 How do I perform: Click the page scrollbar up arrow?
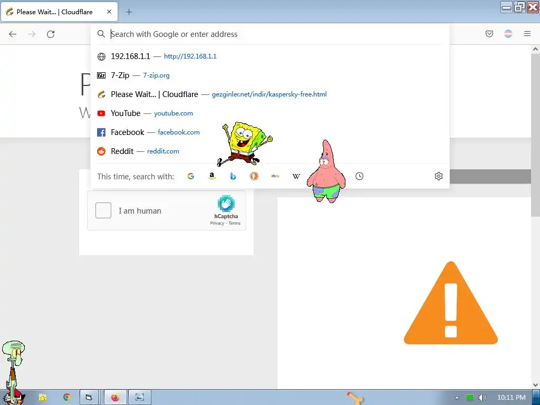[535, 49]
